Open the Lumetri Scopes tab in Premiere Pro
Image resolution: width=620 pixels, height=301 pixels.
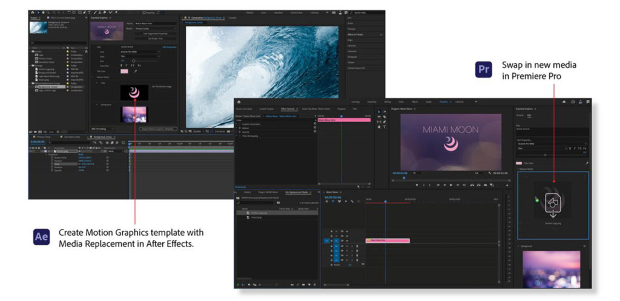pyautogui.click(x=266, y=108)
